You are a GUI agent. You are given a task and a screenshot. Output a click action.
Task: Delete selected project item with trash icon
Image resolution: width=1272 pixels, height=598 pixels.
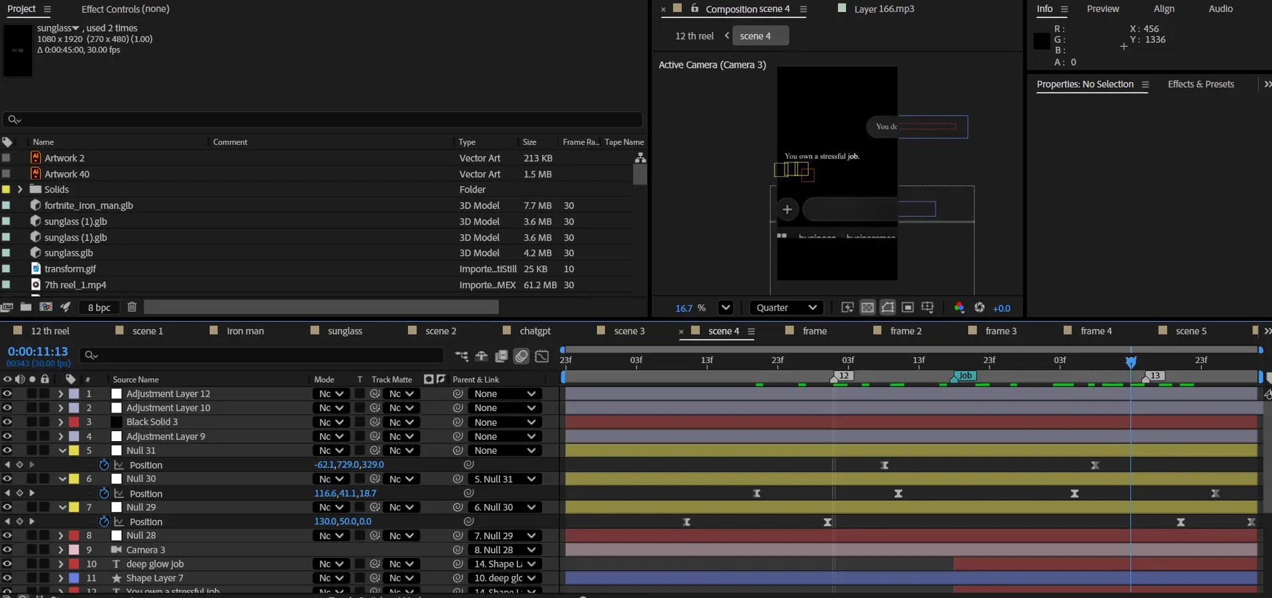pyautogui.click(x=132, y=307)
